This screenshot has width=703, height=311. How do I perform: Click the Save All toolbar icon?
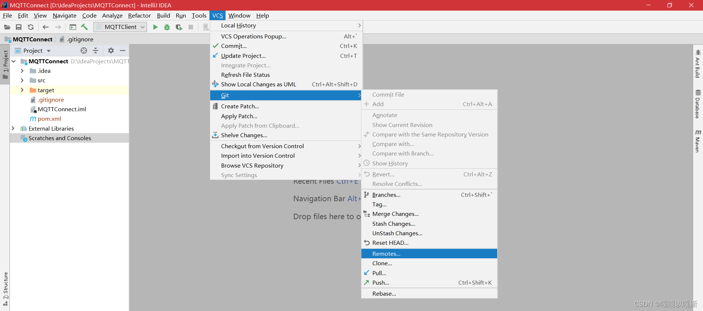[x=19, y=27]
